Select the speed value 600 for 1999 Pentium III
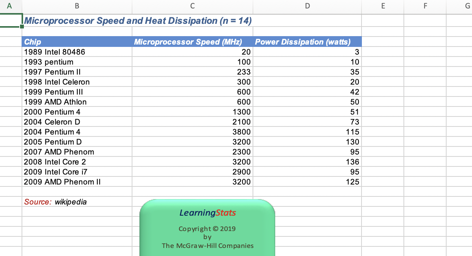This screenshot has width=472, height=256. click(192, 92)
